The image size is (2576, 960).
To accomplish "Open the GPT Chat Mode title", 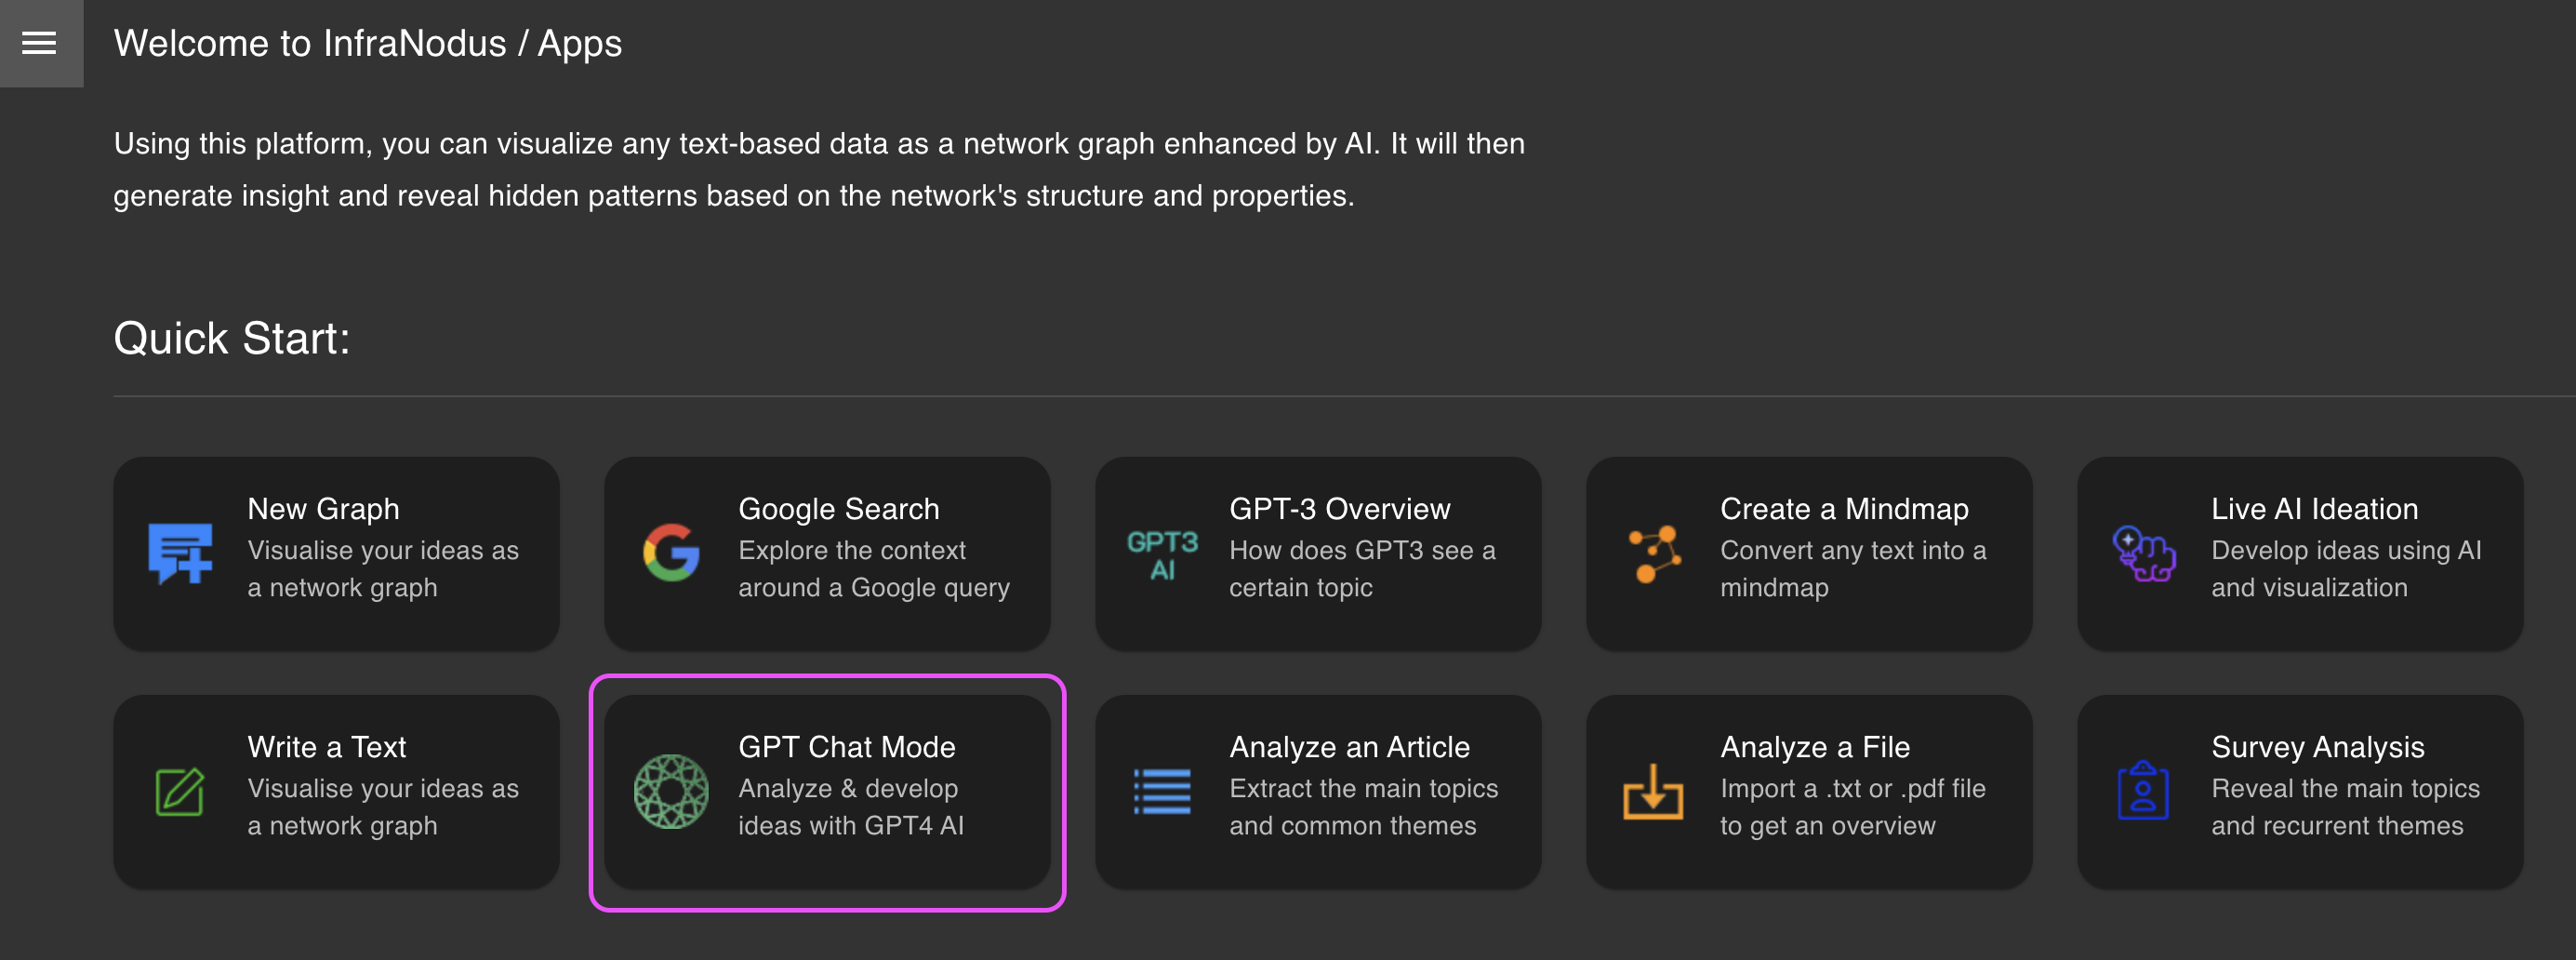I will (847, 747).
